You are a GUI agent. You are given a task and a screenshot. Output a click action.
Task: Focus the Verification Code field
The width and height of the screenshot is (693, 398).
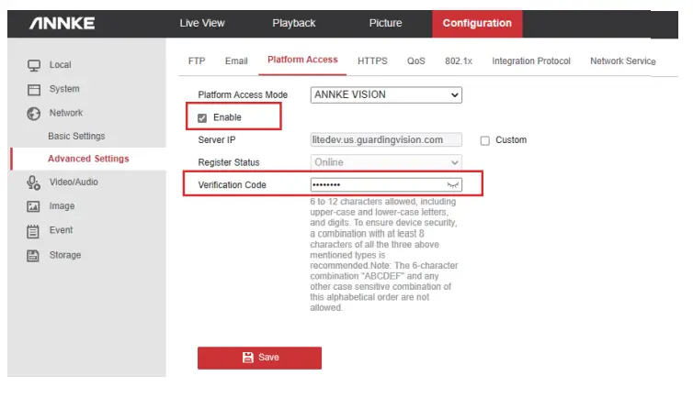386,184
